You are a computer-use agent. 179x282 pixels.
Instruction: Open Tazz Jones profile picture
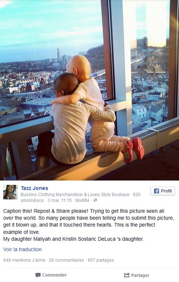10,192
